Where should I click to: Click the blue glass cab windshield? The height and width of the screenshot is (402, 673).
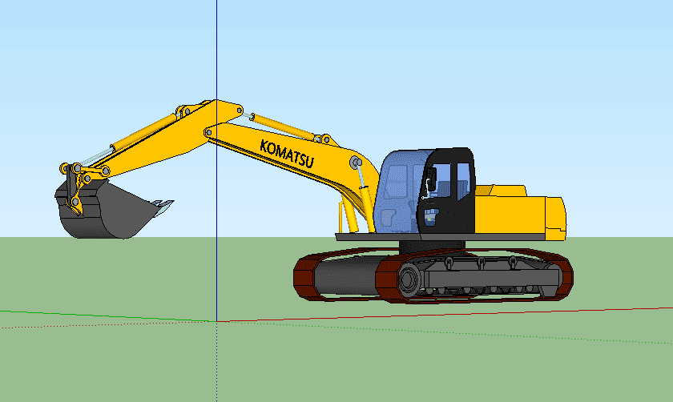pyautogui.click(x=399, y=191)
